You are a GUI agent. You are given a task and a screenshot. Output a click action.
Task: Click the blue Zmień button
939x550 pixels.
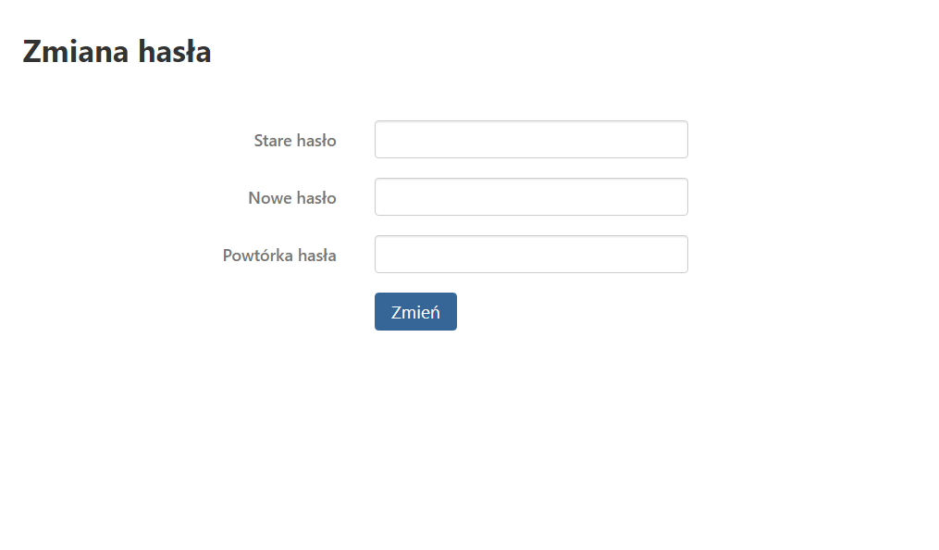tap(415, 311)
